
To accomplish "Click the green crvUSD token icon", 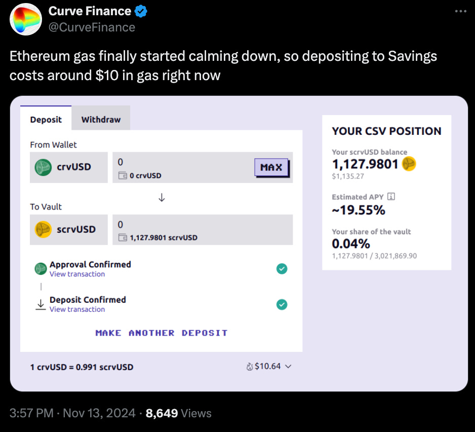I will coord(43,167).
